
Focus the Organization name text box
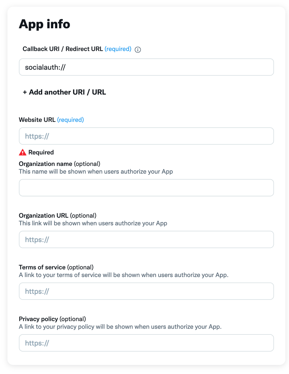[146, 188]
